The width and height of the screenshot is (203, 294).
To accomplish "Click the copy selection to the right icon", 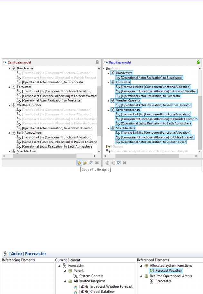I will coord(85,163).
